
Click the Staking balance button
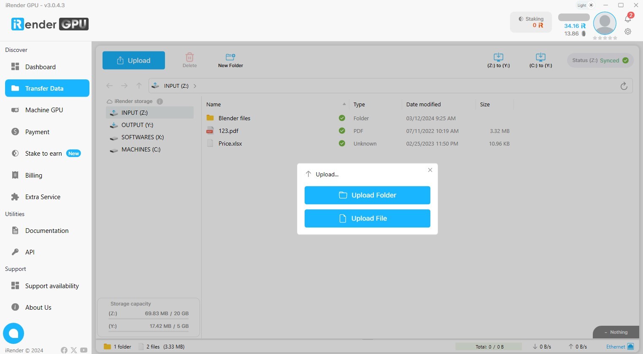[531, 22]
